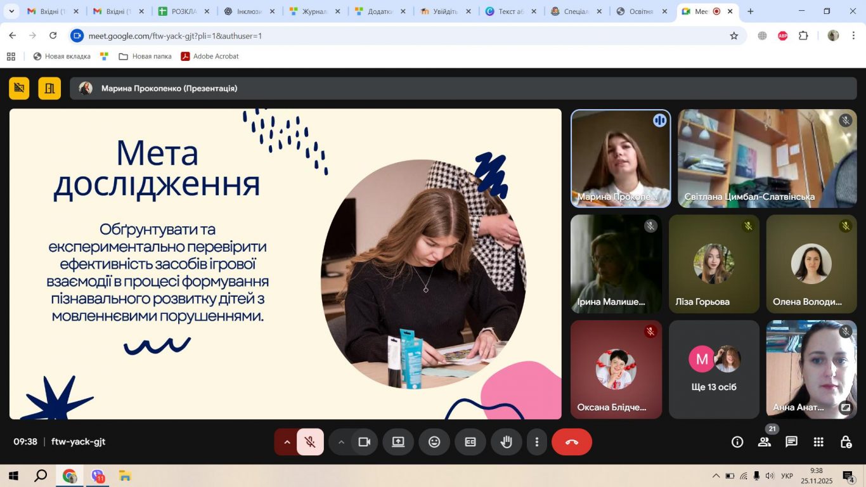Toggle the camera off

[x=364, y=442]
